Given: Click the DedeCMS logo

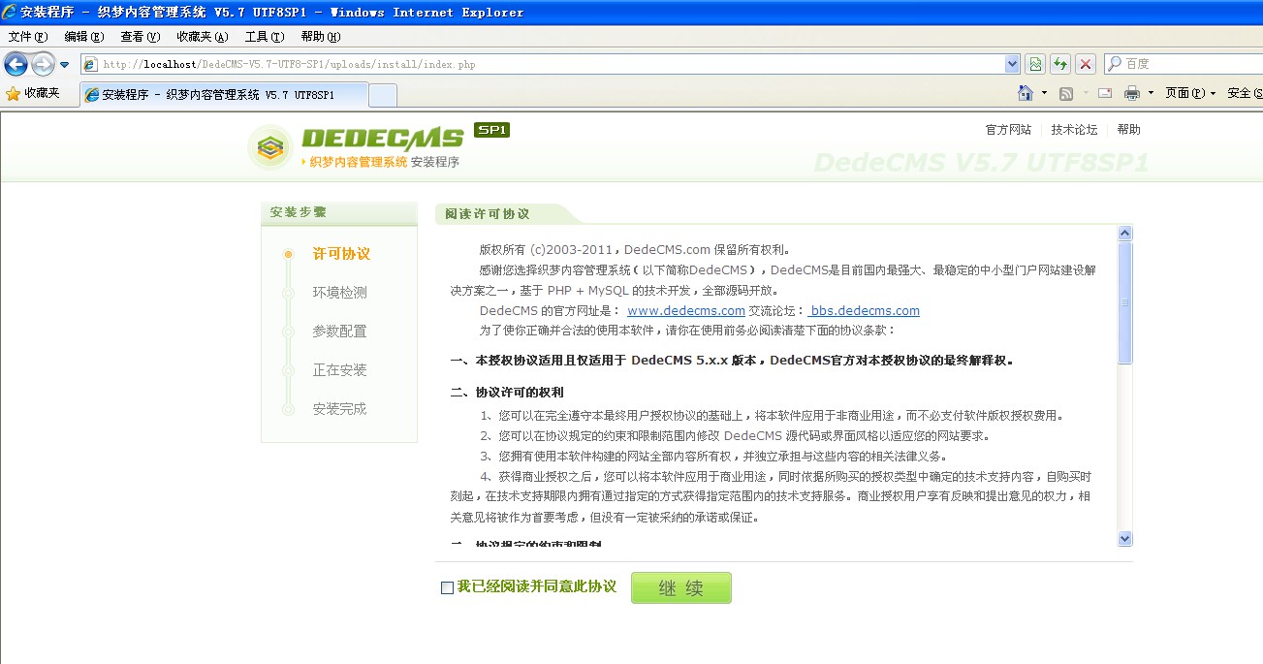Looking at the screenshot, I should coord(356,147).
